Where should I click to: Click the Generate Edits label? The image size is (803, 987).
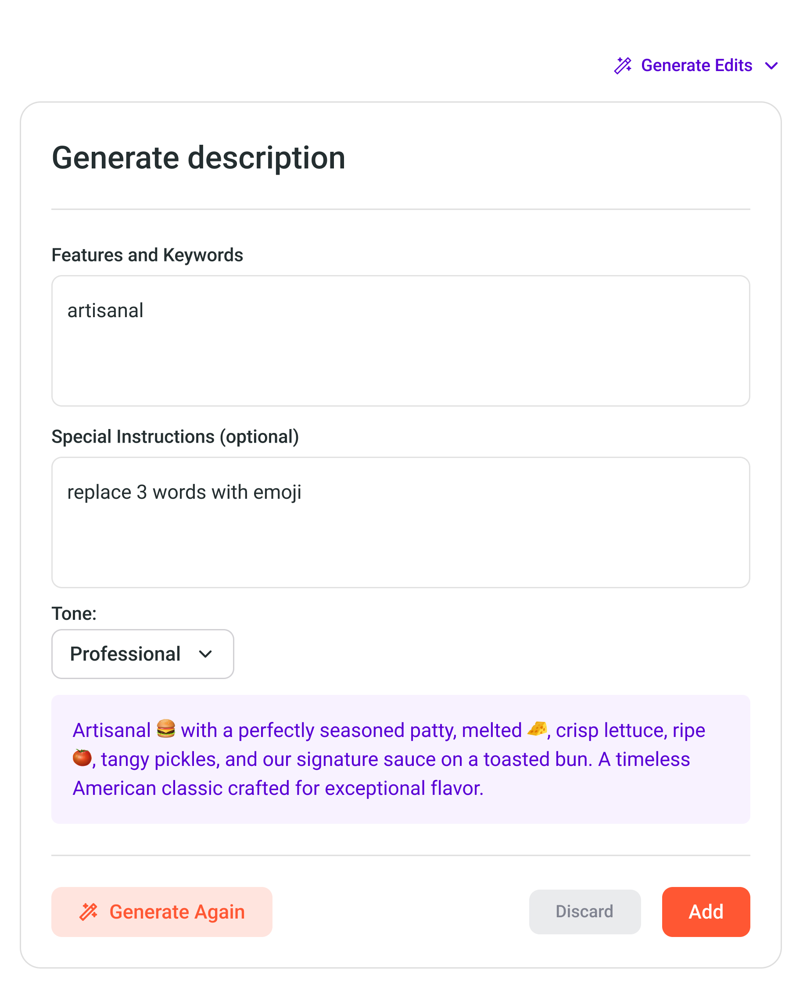pos(696,66)
